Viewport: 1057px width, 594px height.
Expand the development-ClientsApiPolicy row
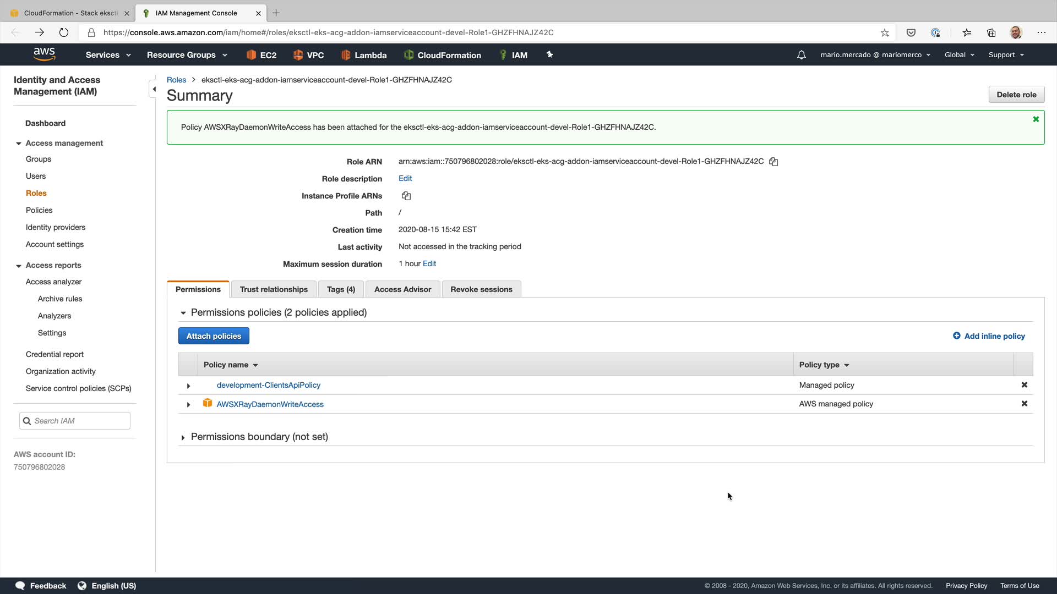coord(188,386)
